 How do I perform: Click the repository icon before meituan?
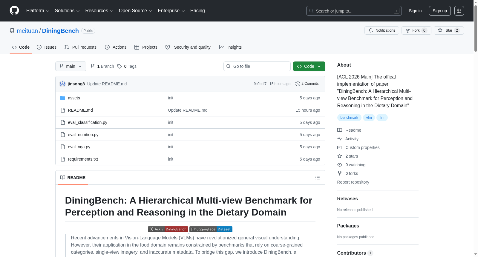(x=12, y=31)
